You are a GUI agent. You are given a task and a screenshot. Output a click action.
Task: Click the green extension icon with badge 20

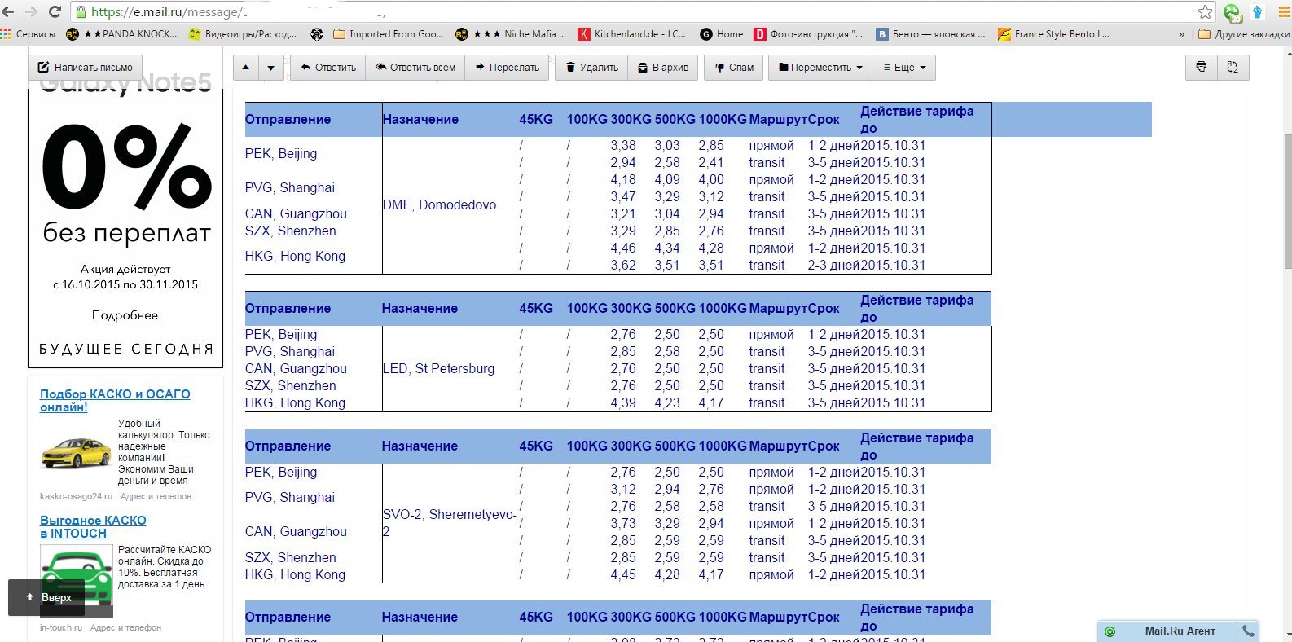point(1232,12)
